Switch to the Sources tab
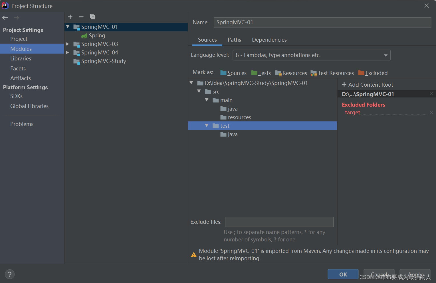The image size is (436, 283). click(207, 40)
